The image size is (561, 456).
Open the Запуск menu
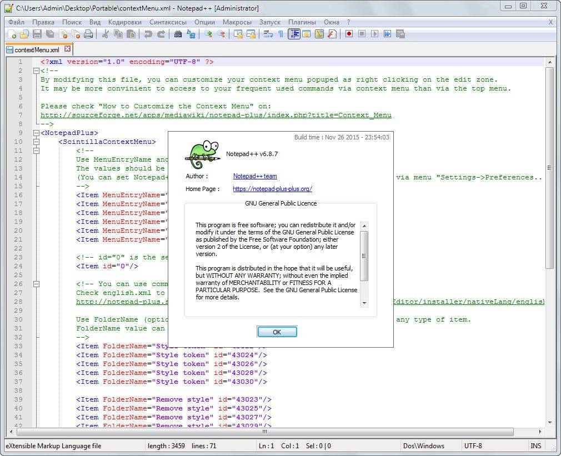coord(270,22)
